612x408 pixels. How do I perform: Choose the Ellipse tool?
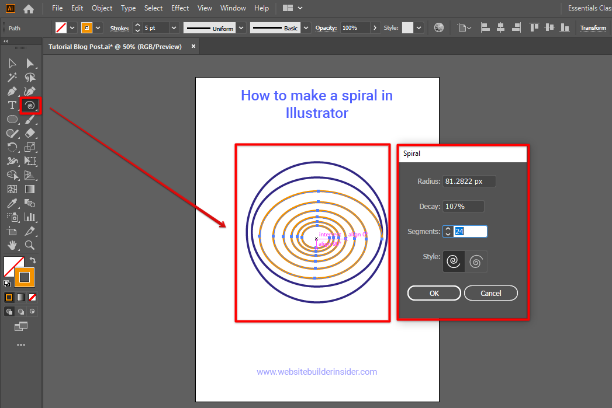[x=13, y=119]
